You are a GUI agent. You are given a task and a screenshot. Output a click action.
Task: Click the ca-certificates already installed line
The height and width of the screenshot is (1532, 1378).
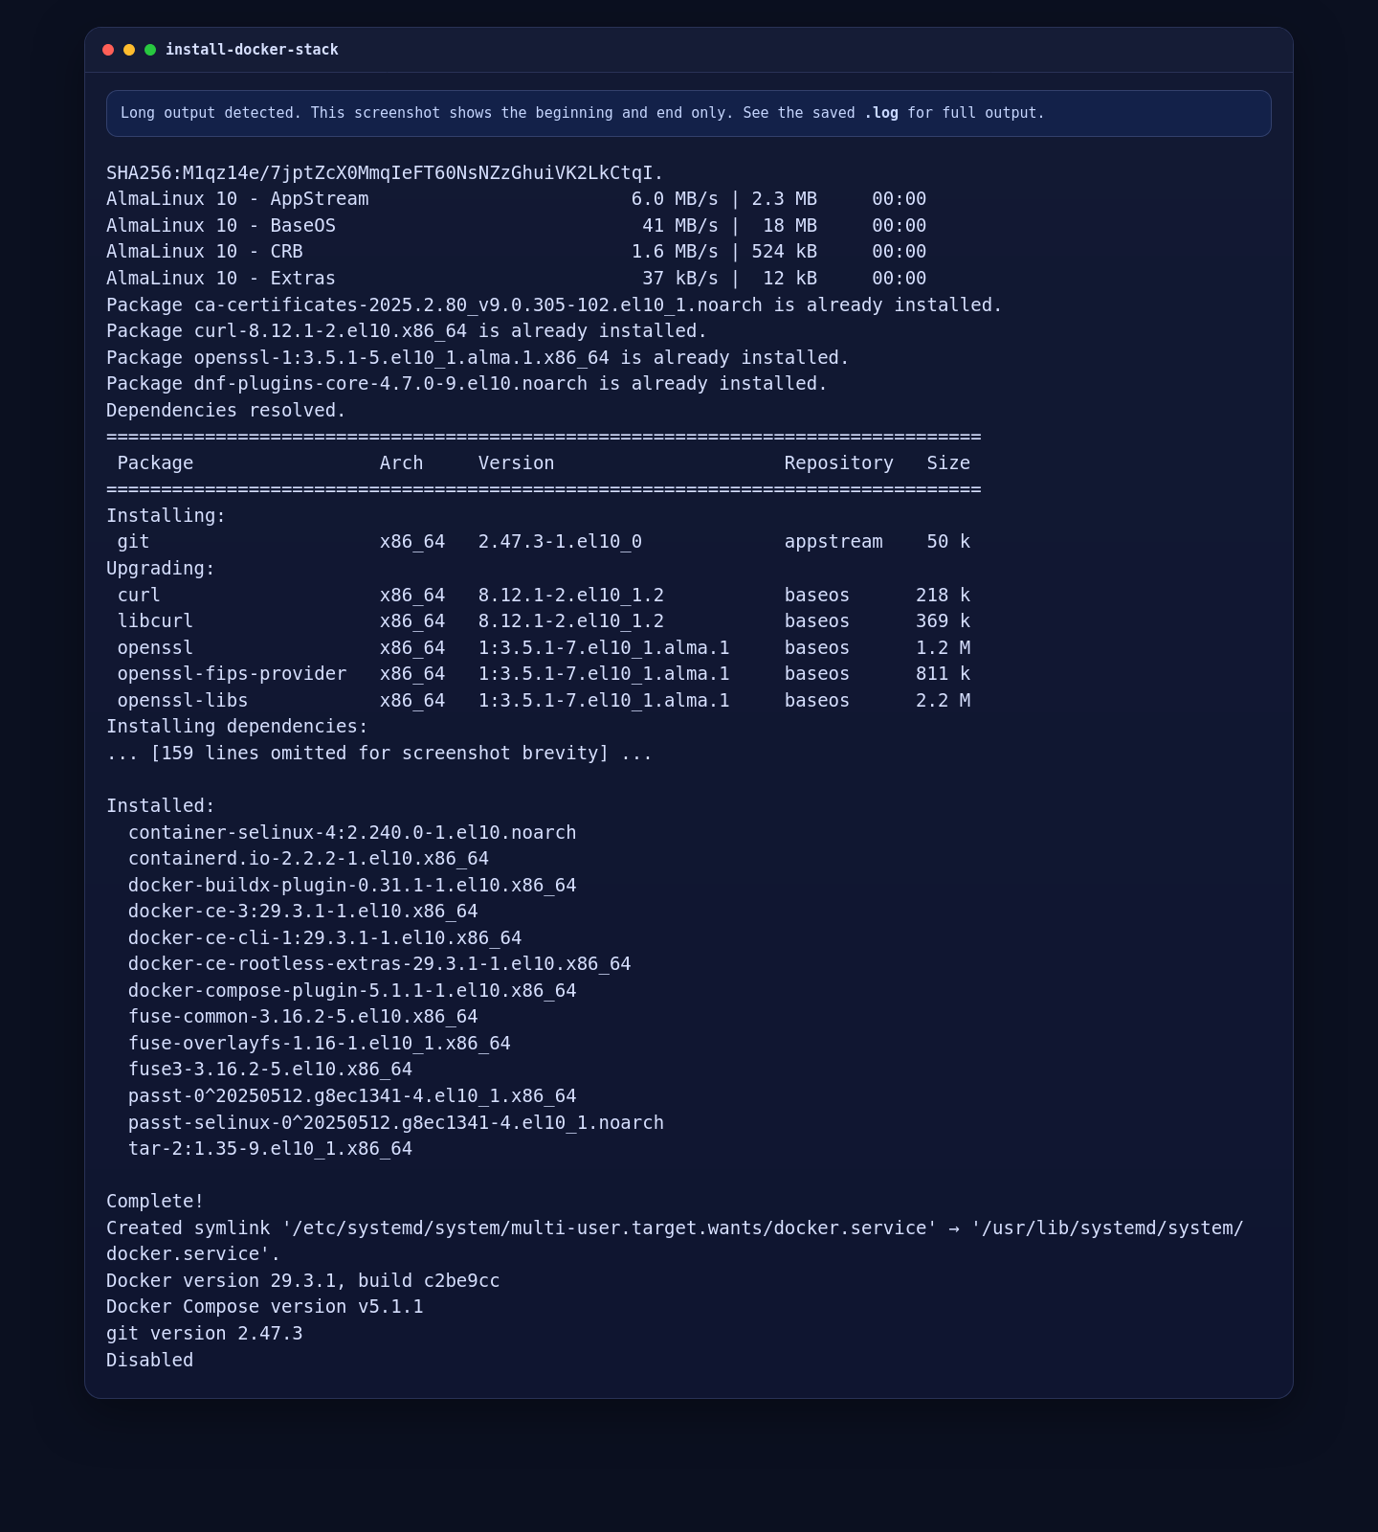point(554,305)
